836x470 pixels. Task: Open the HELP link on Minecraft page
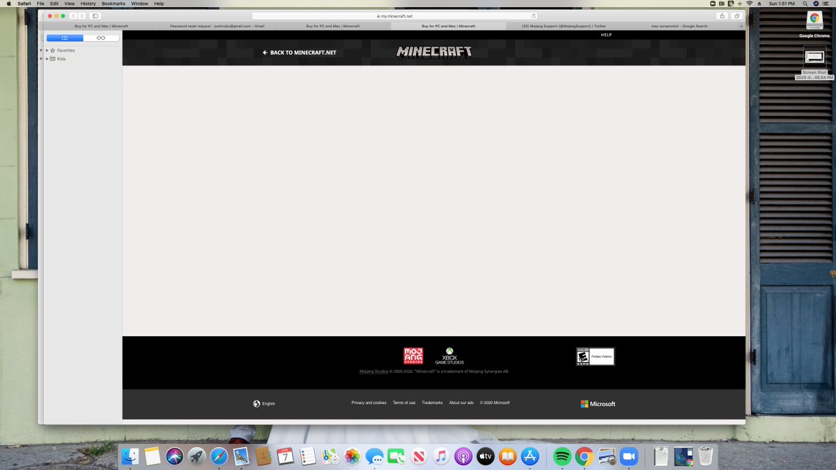click(606, 35)
